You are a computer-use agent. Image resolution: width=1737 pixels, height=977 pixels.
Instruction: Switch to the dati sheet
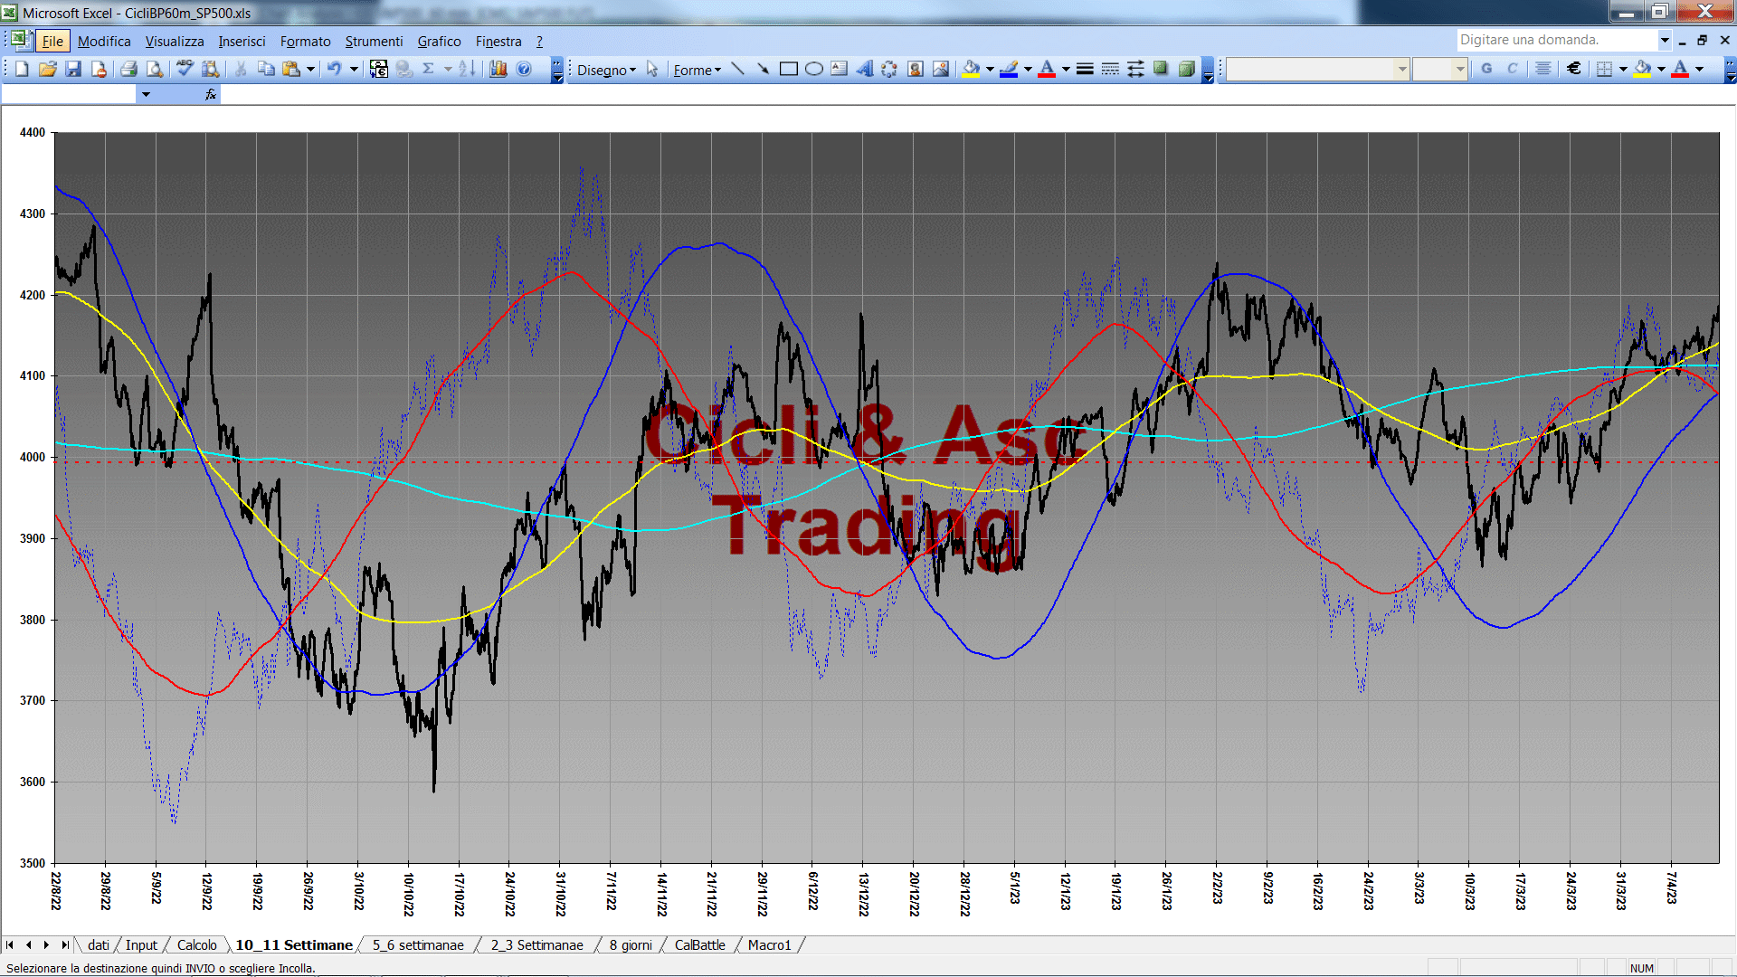point(99,944)
